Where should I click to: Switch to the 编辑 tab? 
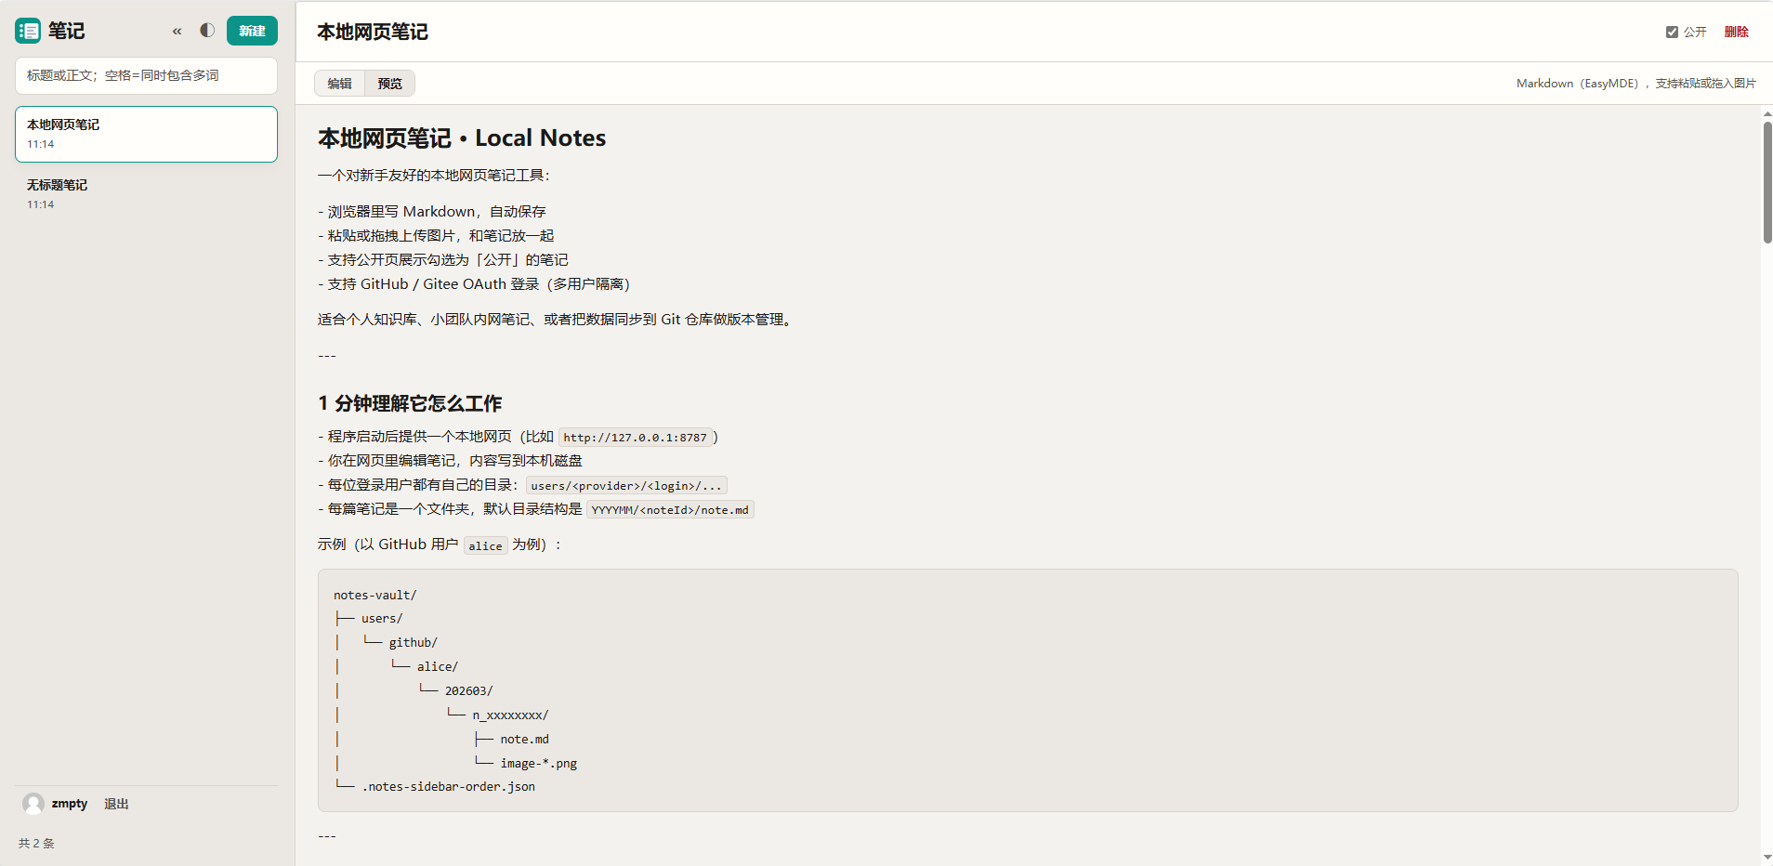339,84
